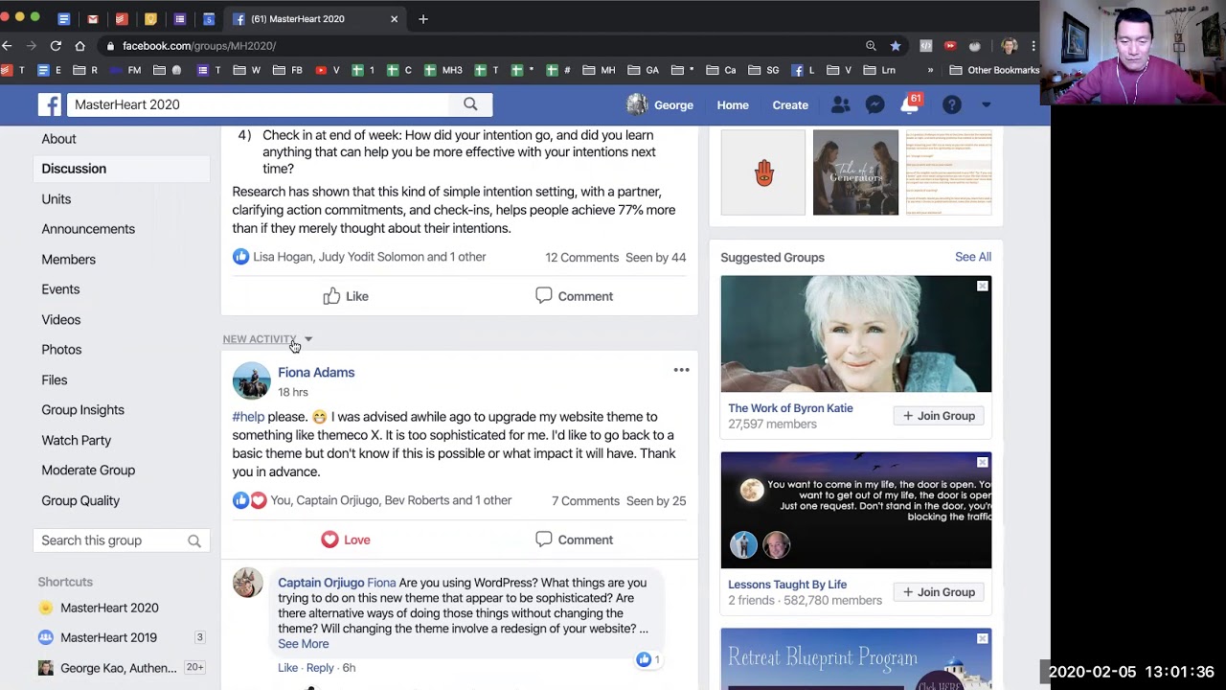Open Announcements in group sidebar
The width and height of the screenshot is (1226, 690).
(x=88, y=229)
